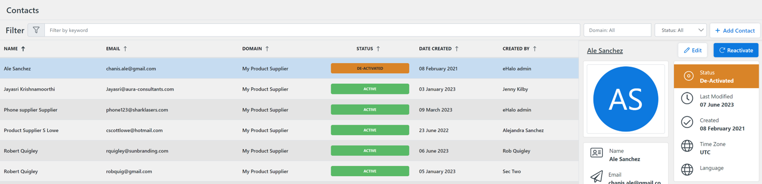Click creator Sec Two
This screenshot has width=762, height=184.
(512, 171)
